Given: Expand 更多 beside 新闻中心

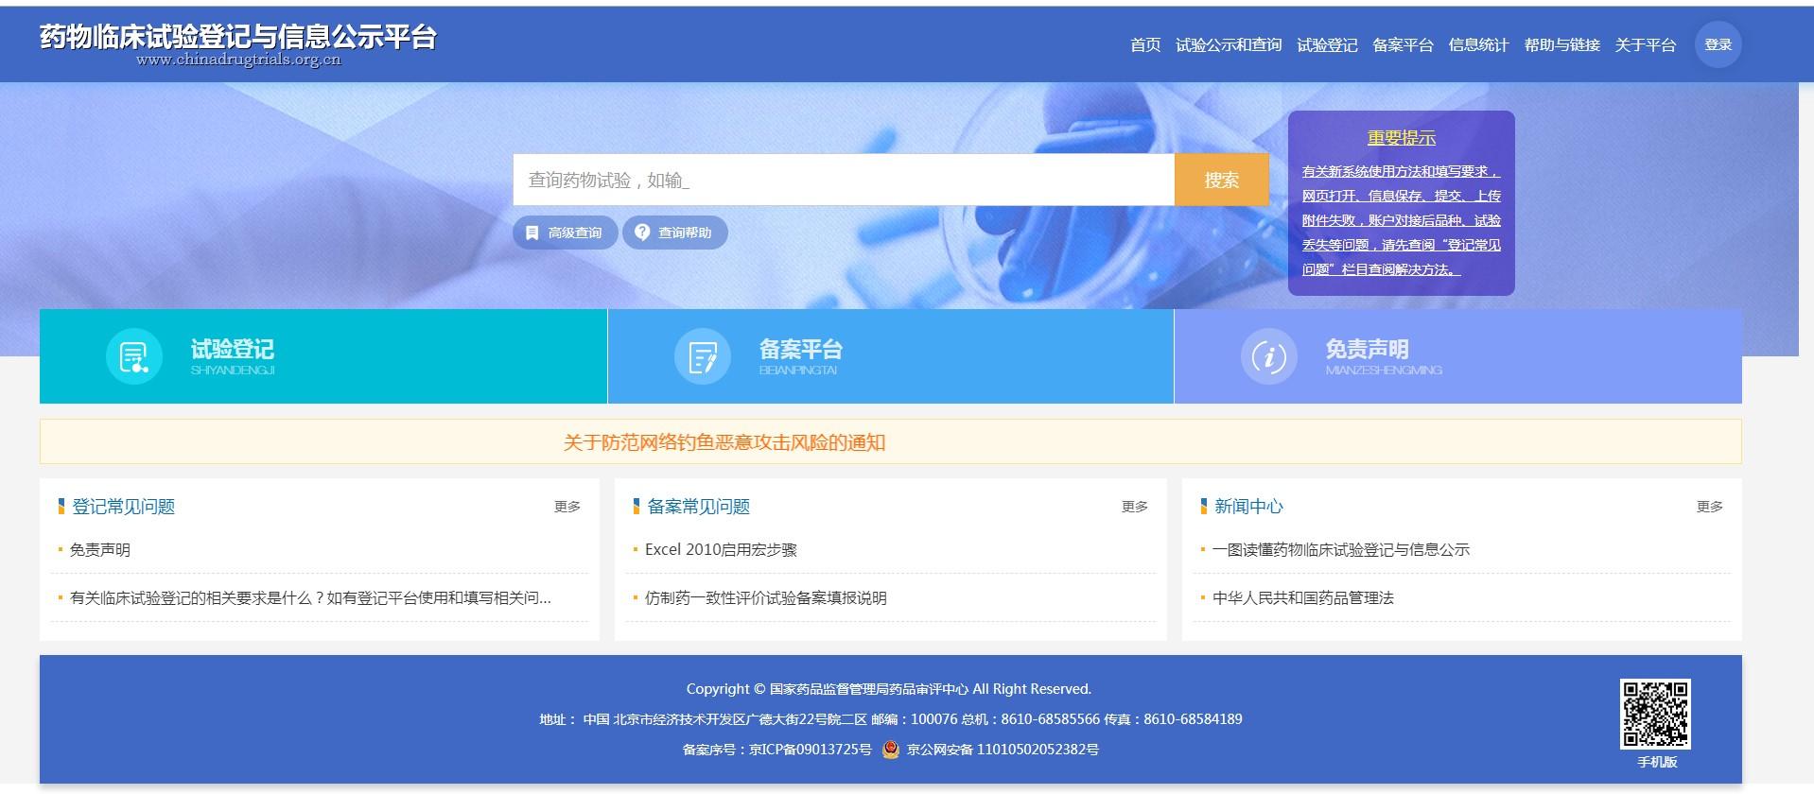Looking at the screenshot, I should click(x=1710, y=507).
